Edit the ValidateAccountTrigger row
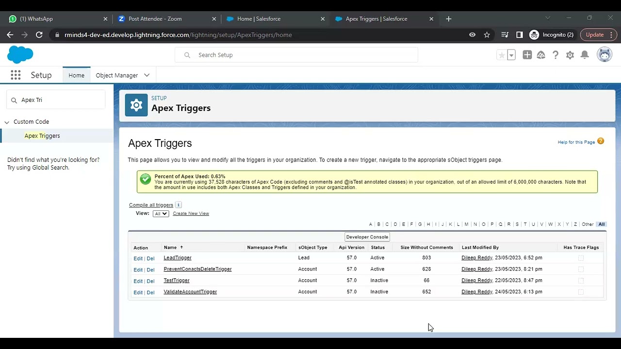Viewport: 621px width, 349px height. click(138, 292)
